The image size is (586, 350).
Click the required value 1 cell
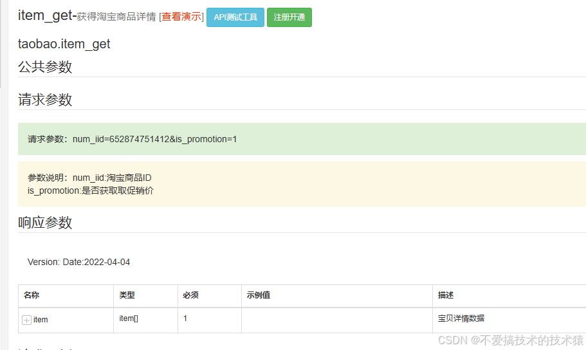pyautogui.click(x=210, y=320)
